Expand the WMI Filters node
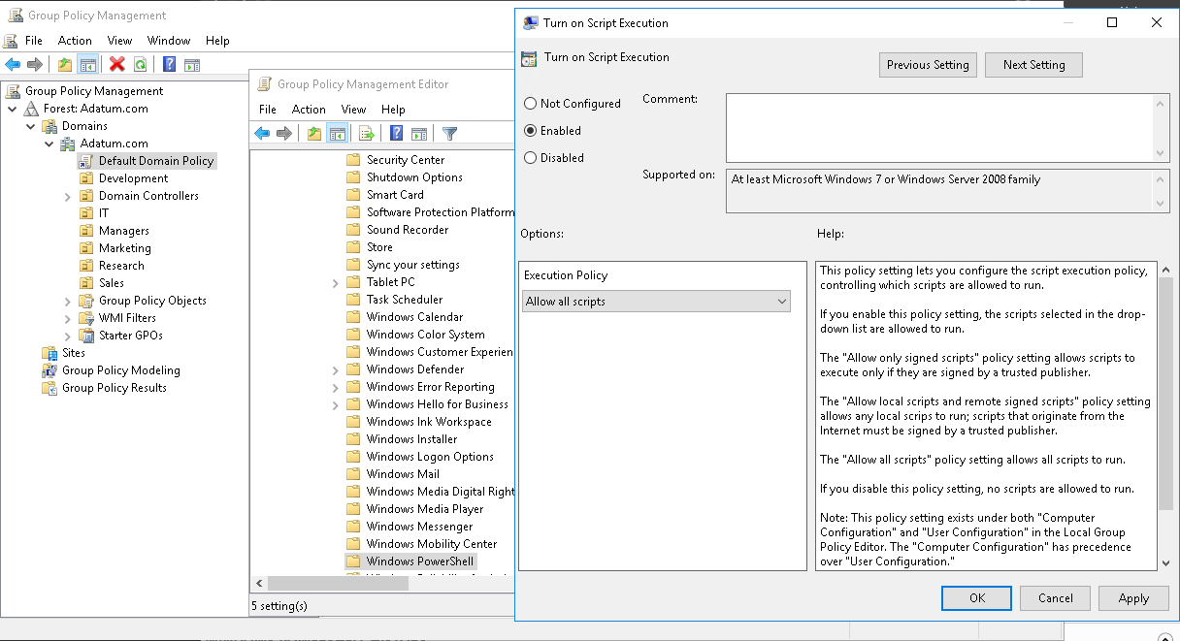This screenshot has width=1180, height=641. (x=68, y=318)
